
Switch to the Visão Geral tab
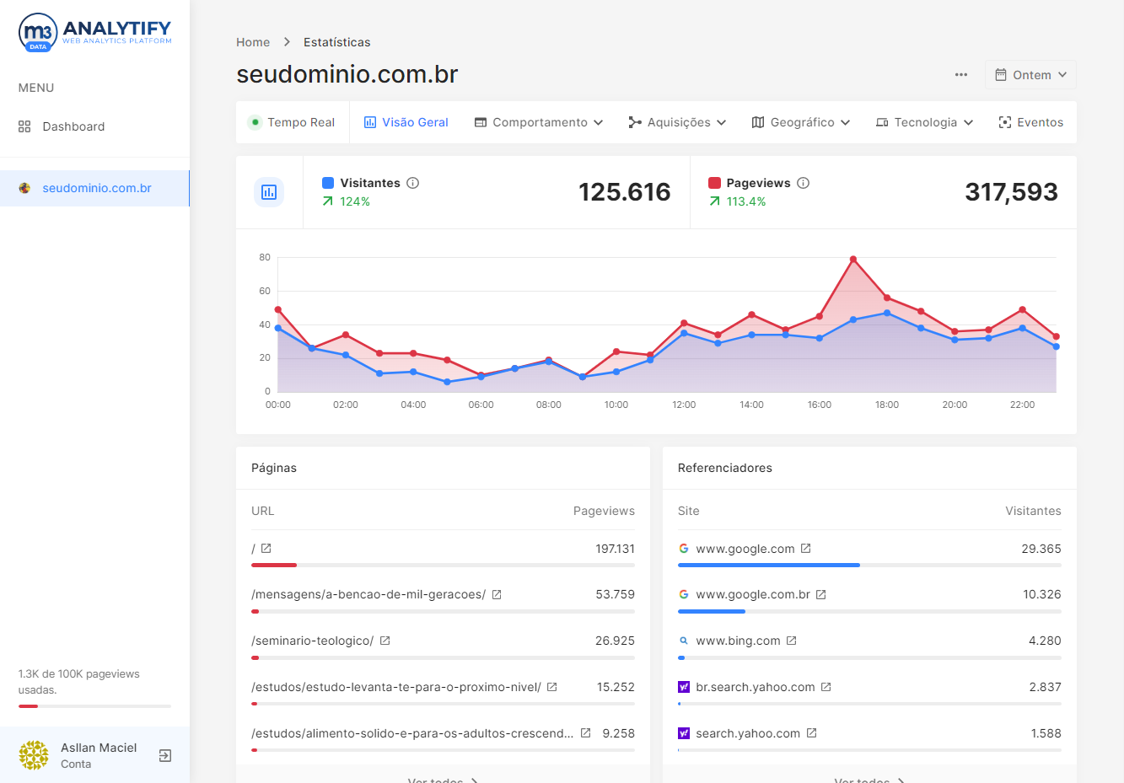(406, 122)
